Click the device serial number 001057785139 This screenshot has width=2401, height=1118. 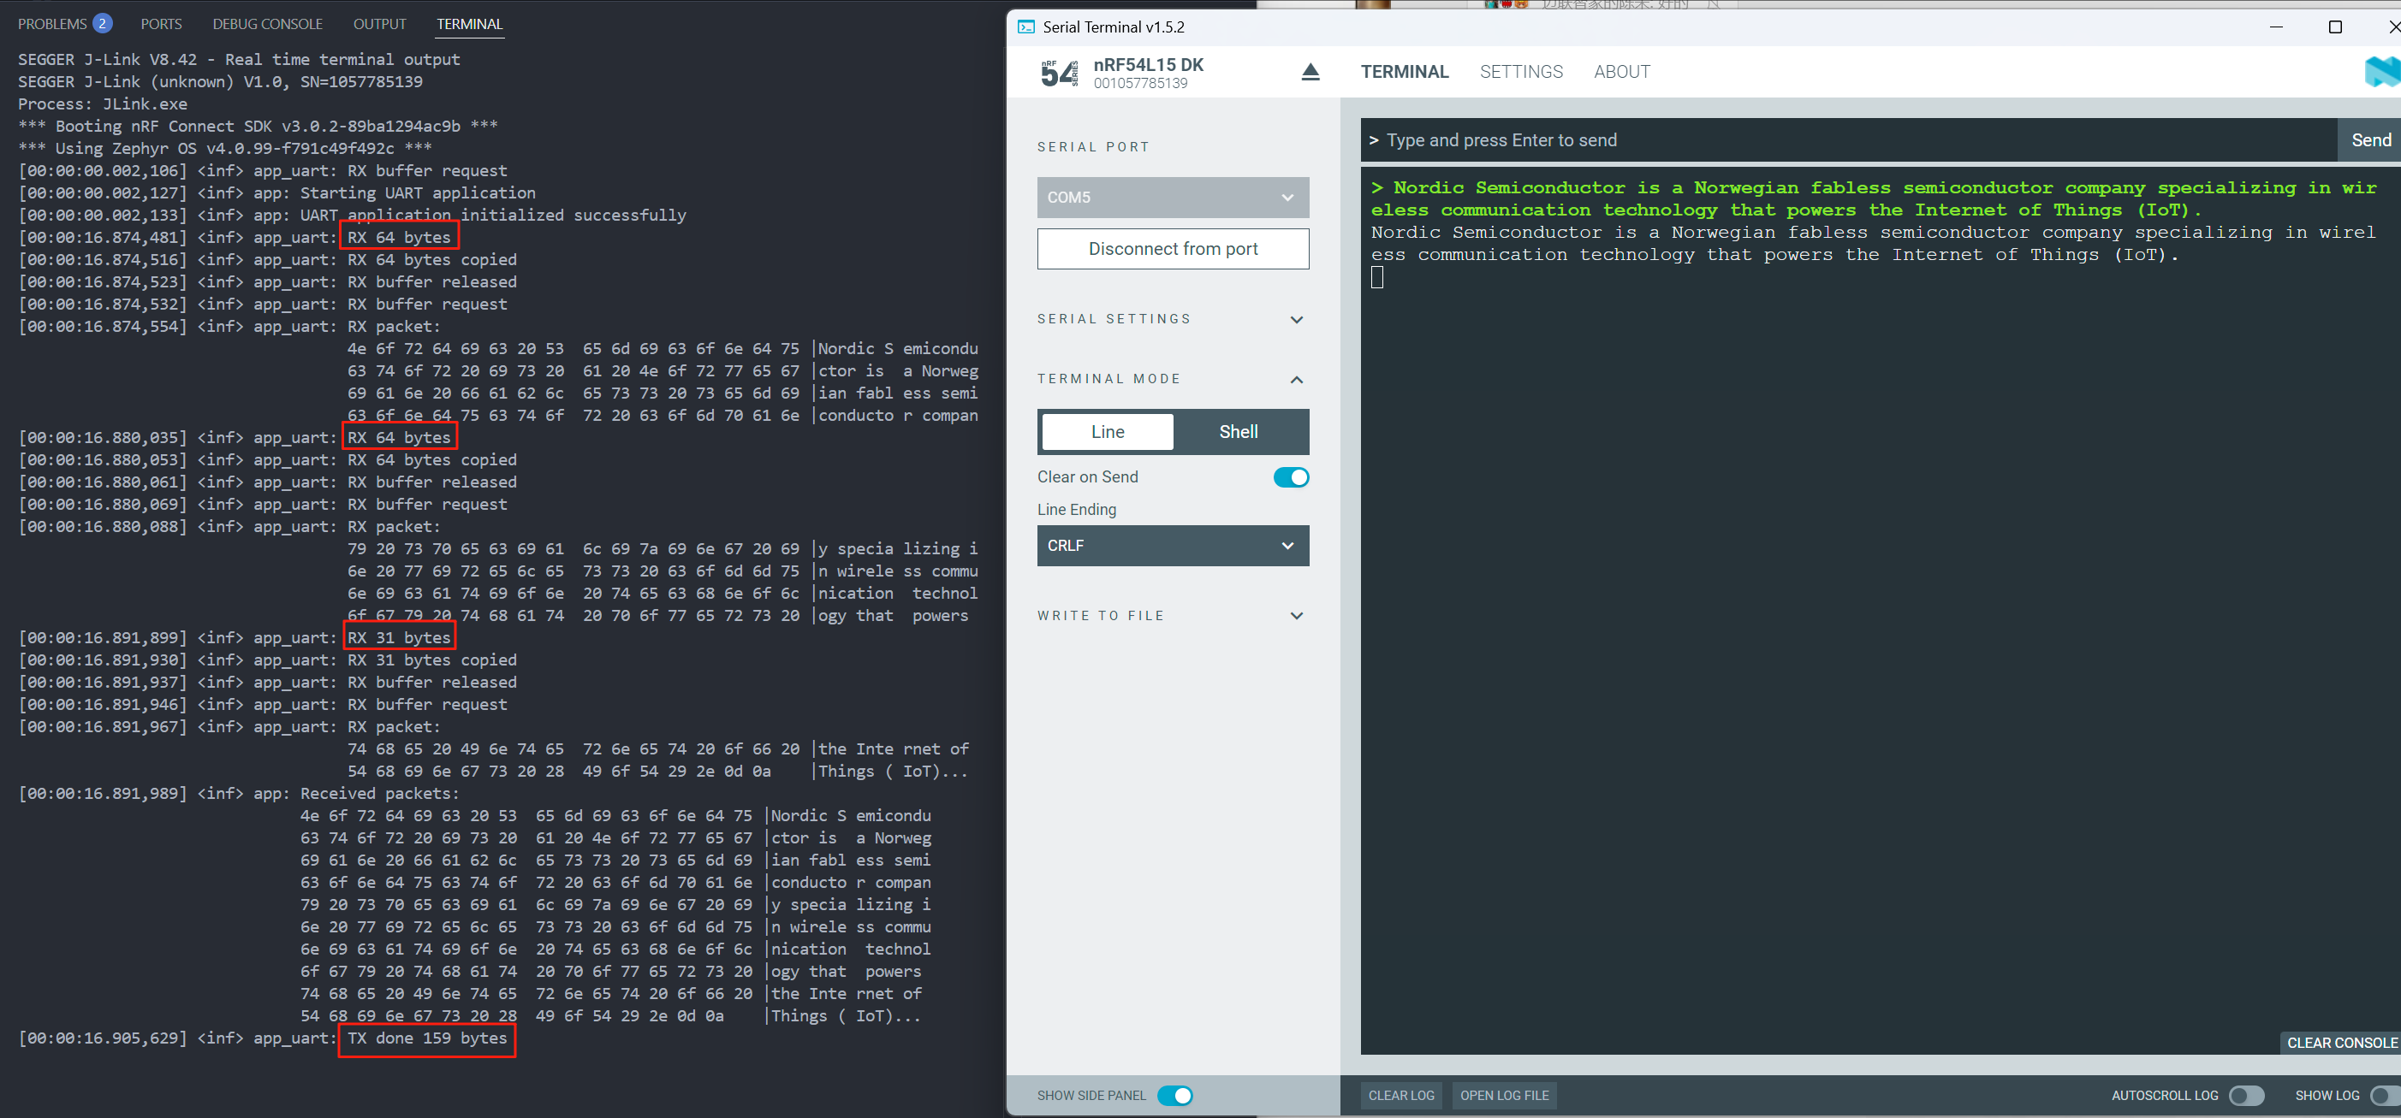pyautogui.click(x=1141, y=84)
